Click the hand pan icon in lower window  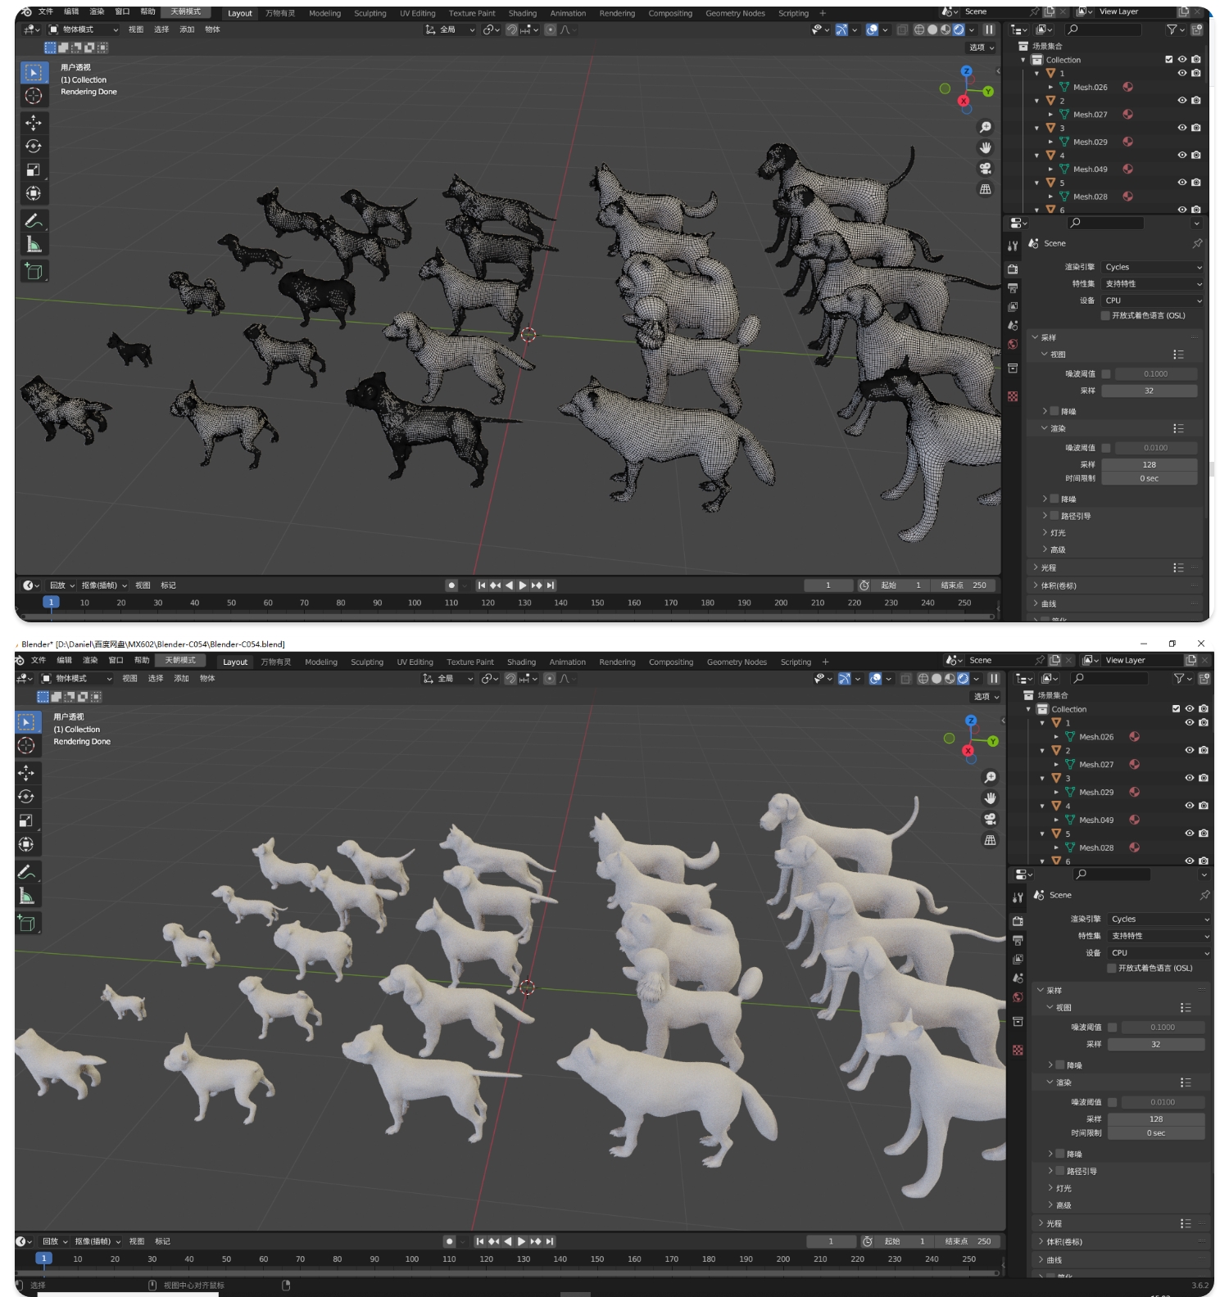990,798
